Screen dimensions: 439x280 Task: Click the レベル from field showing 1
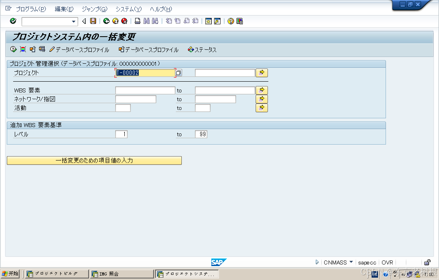click(122, 134)
